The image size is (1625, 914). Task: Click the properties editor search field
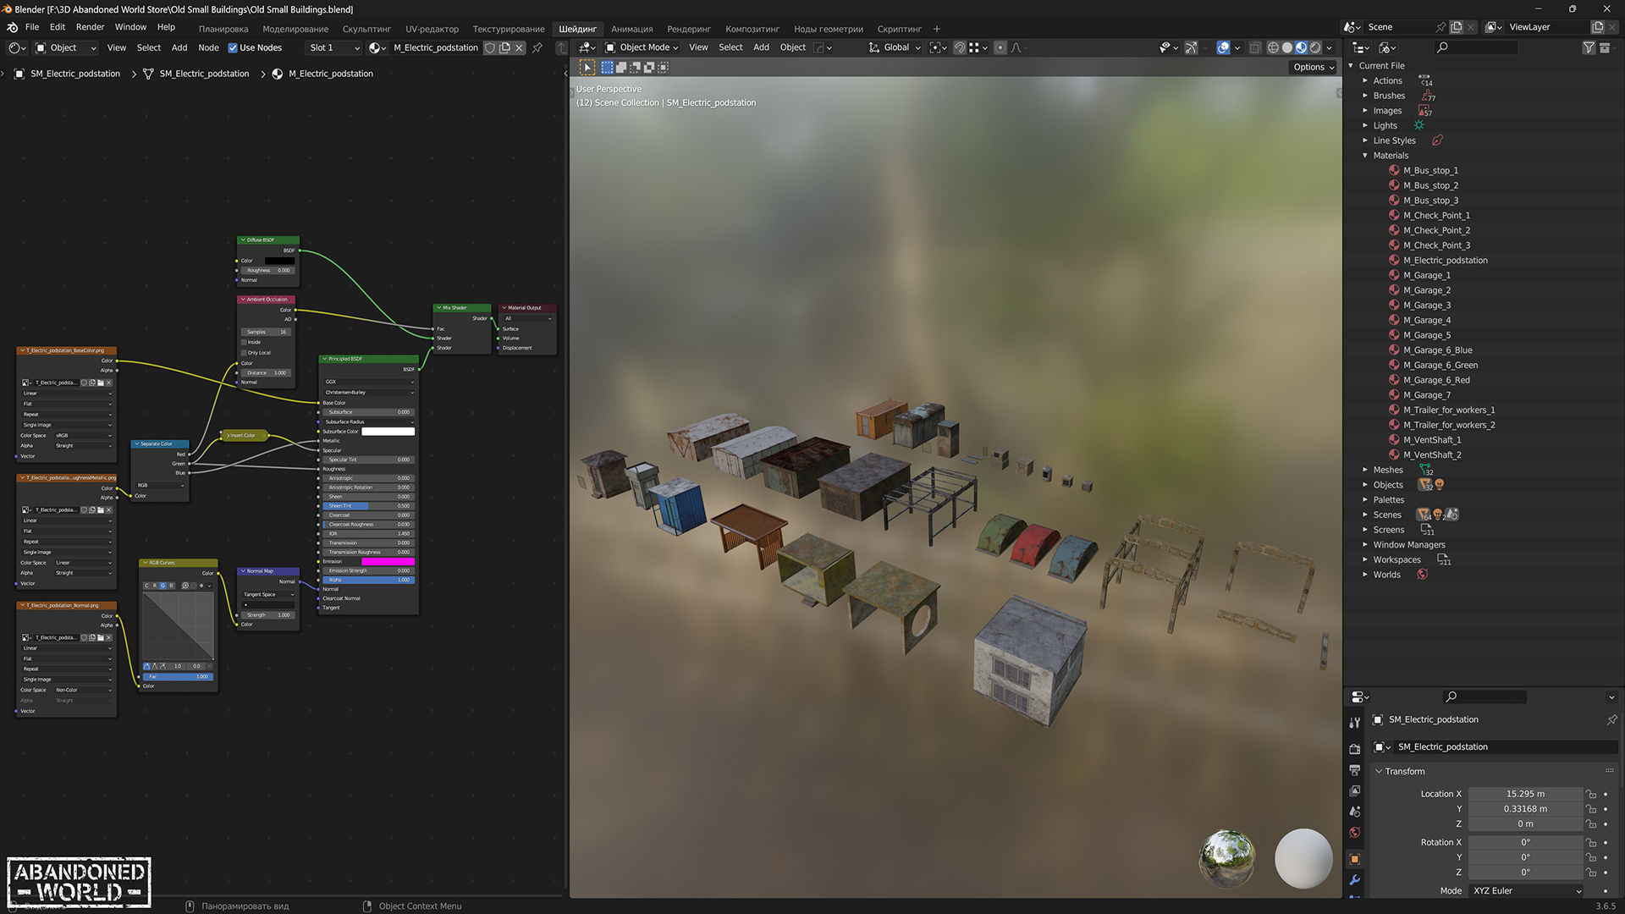point(1485,697)
